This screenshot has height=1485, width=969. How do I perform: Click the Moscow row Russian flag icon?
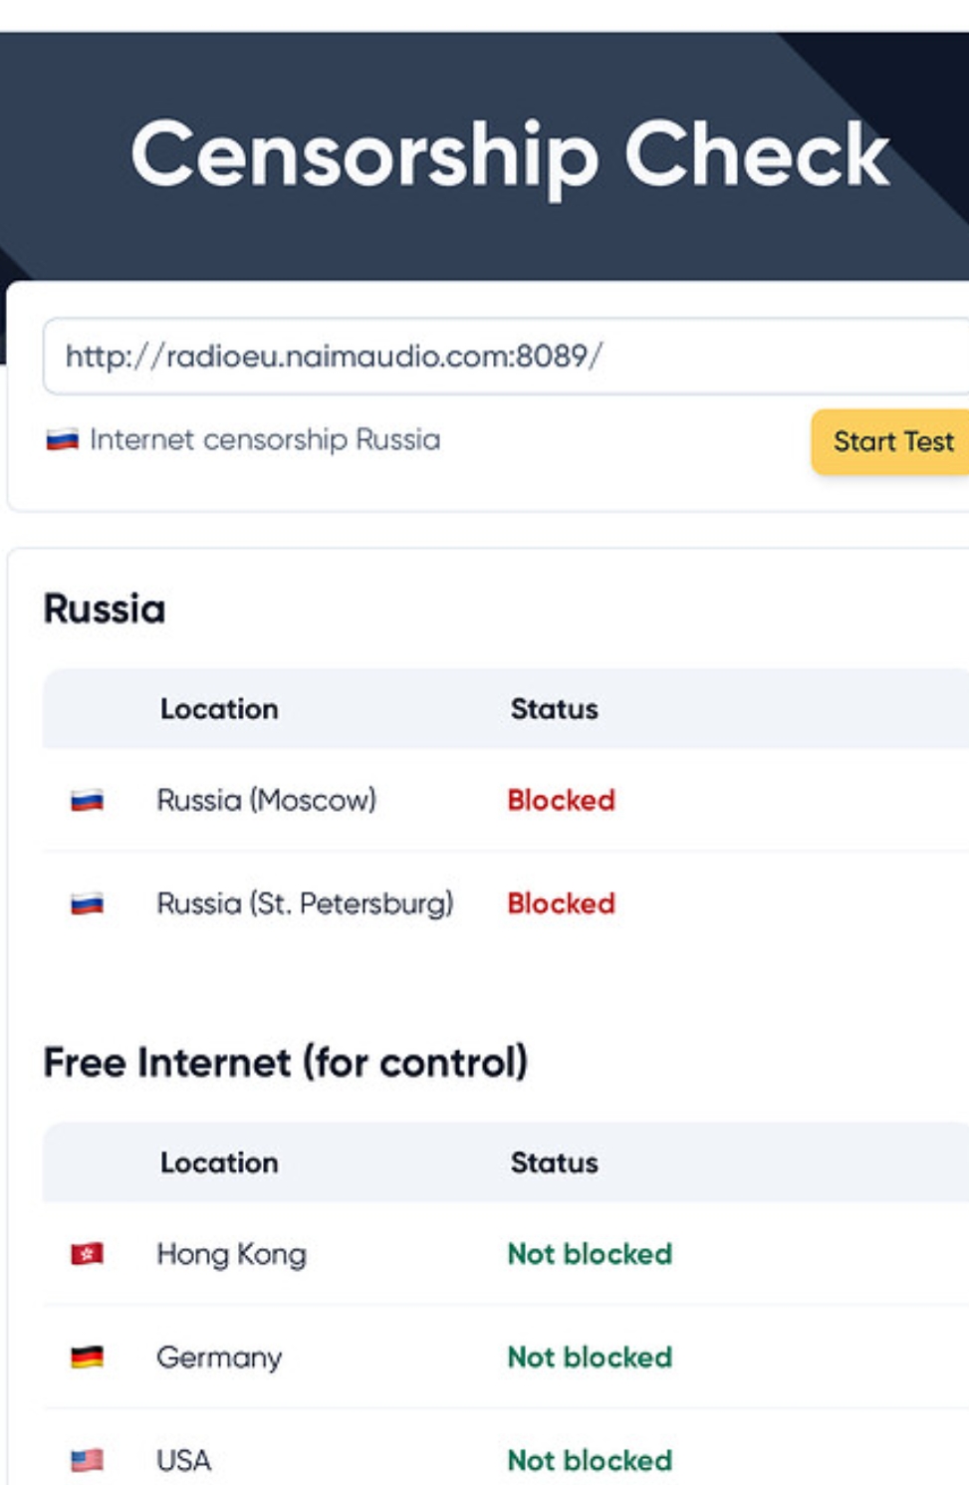[88, 800]
